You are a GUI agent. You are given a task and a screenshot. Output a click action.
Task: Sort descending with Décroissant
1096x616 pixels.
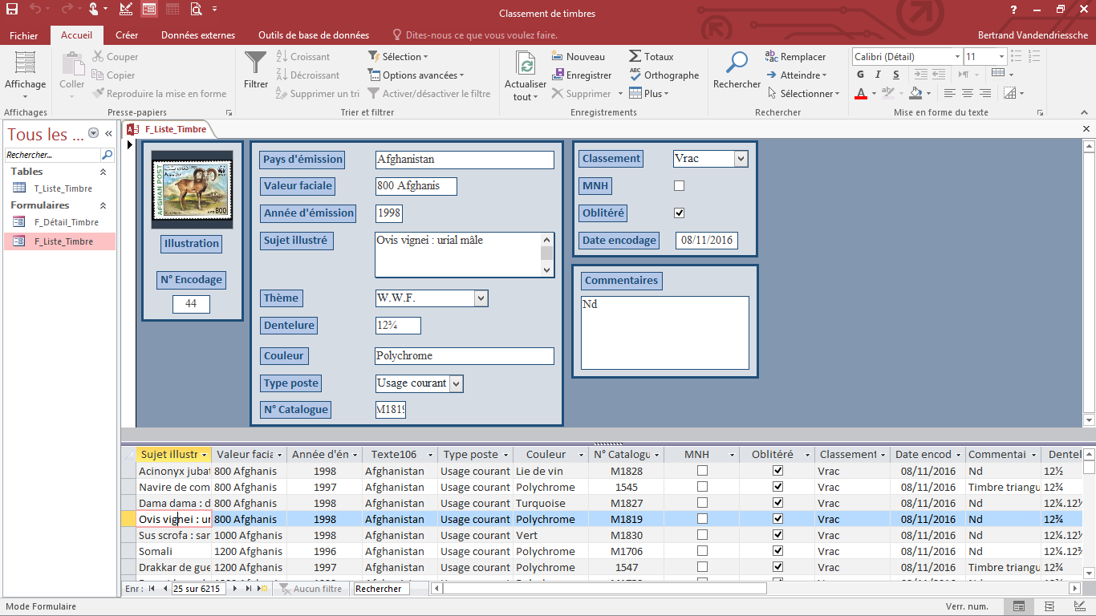click(307, 75)
